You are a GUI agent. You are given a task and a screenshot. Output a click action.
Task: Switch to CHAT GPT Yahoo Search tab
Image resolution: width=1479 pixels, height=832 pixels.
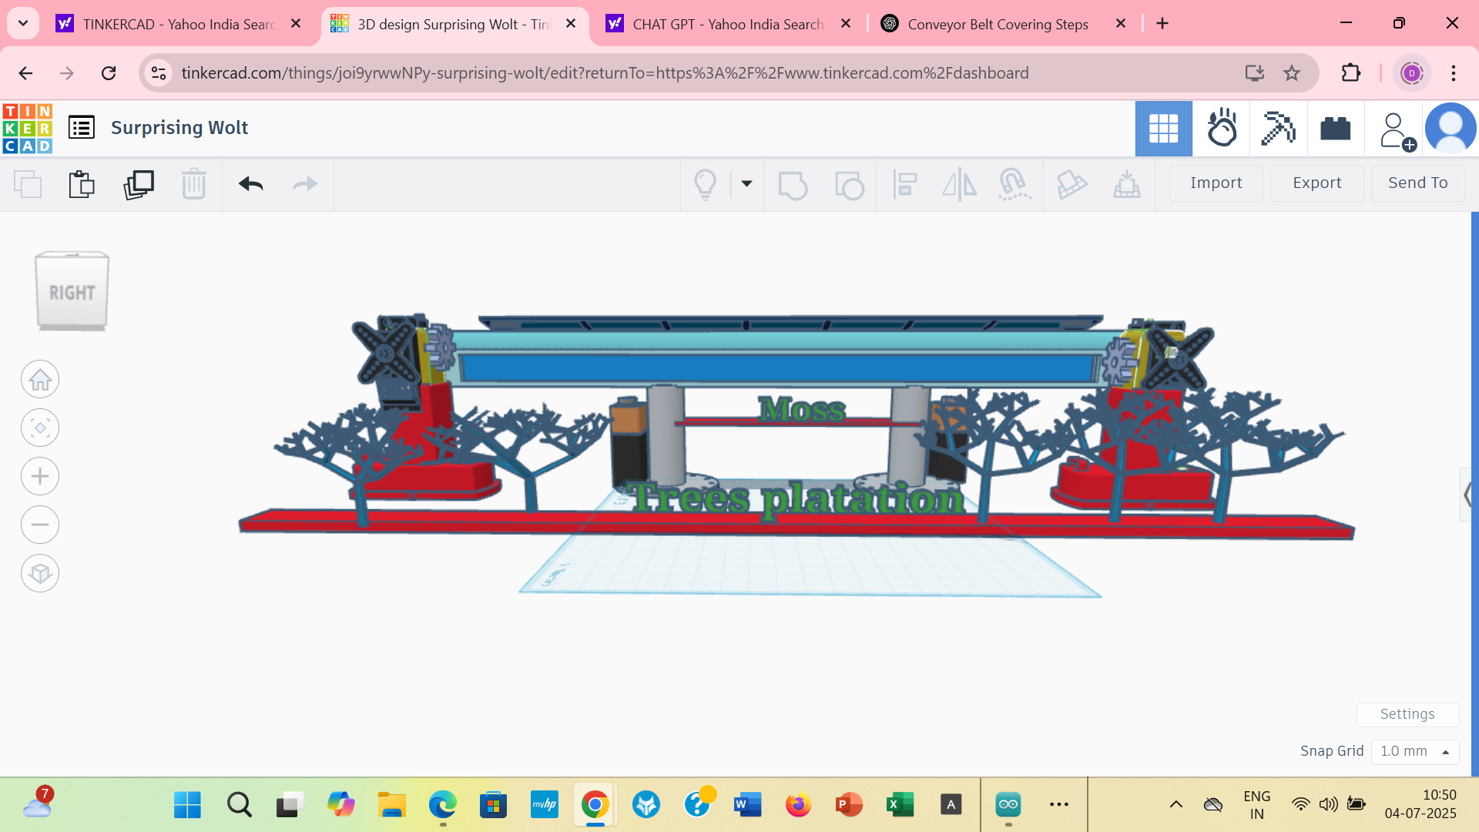coord(727,24)
